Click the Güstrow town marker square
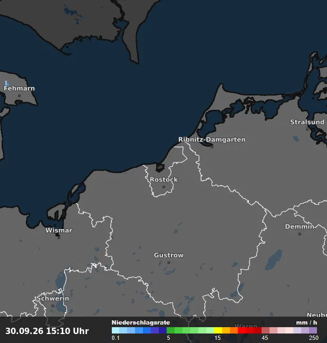The image size is (327, 343). pos(169,262)
